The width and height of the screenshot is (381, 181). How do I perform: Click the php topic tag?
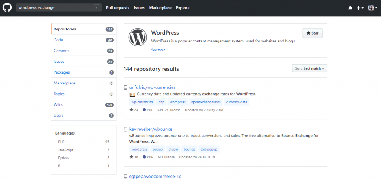click(161, 102)
